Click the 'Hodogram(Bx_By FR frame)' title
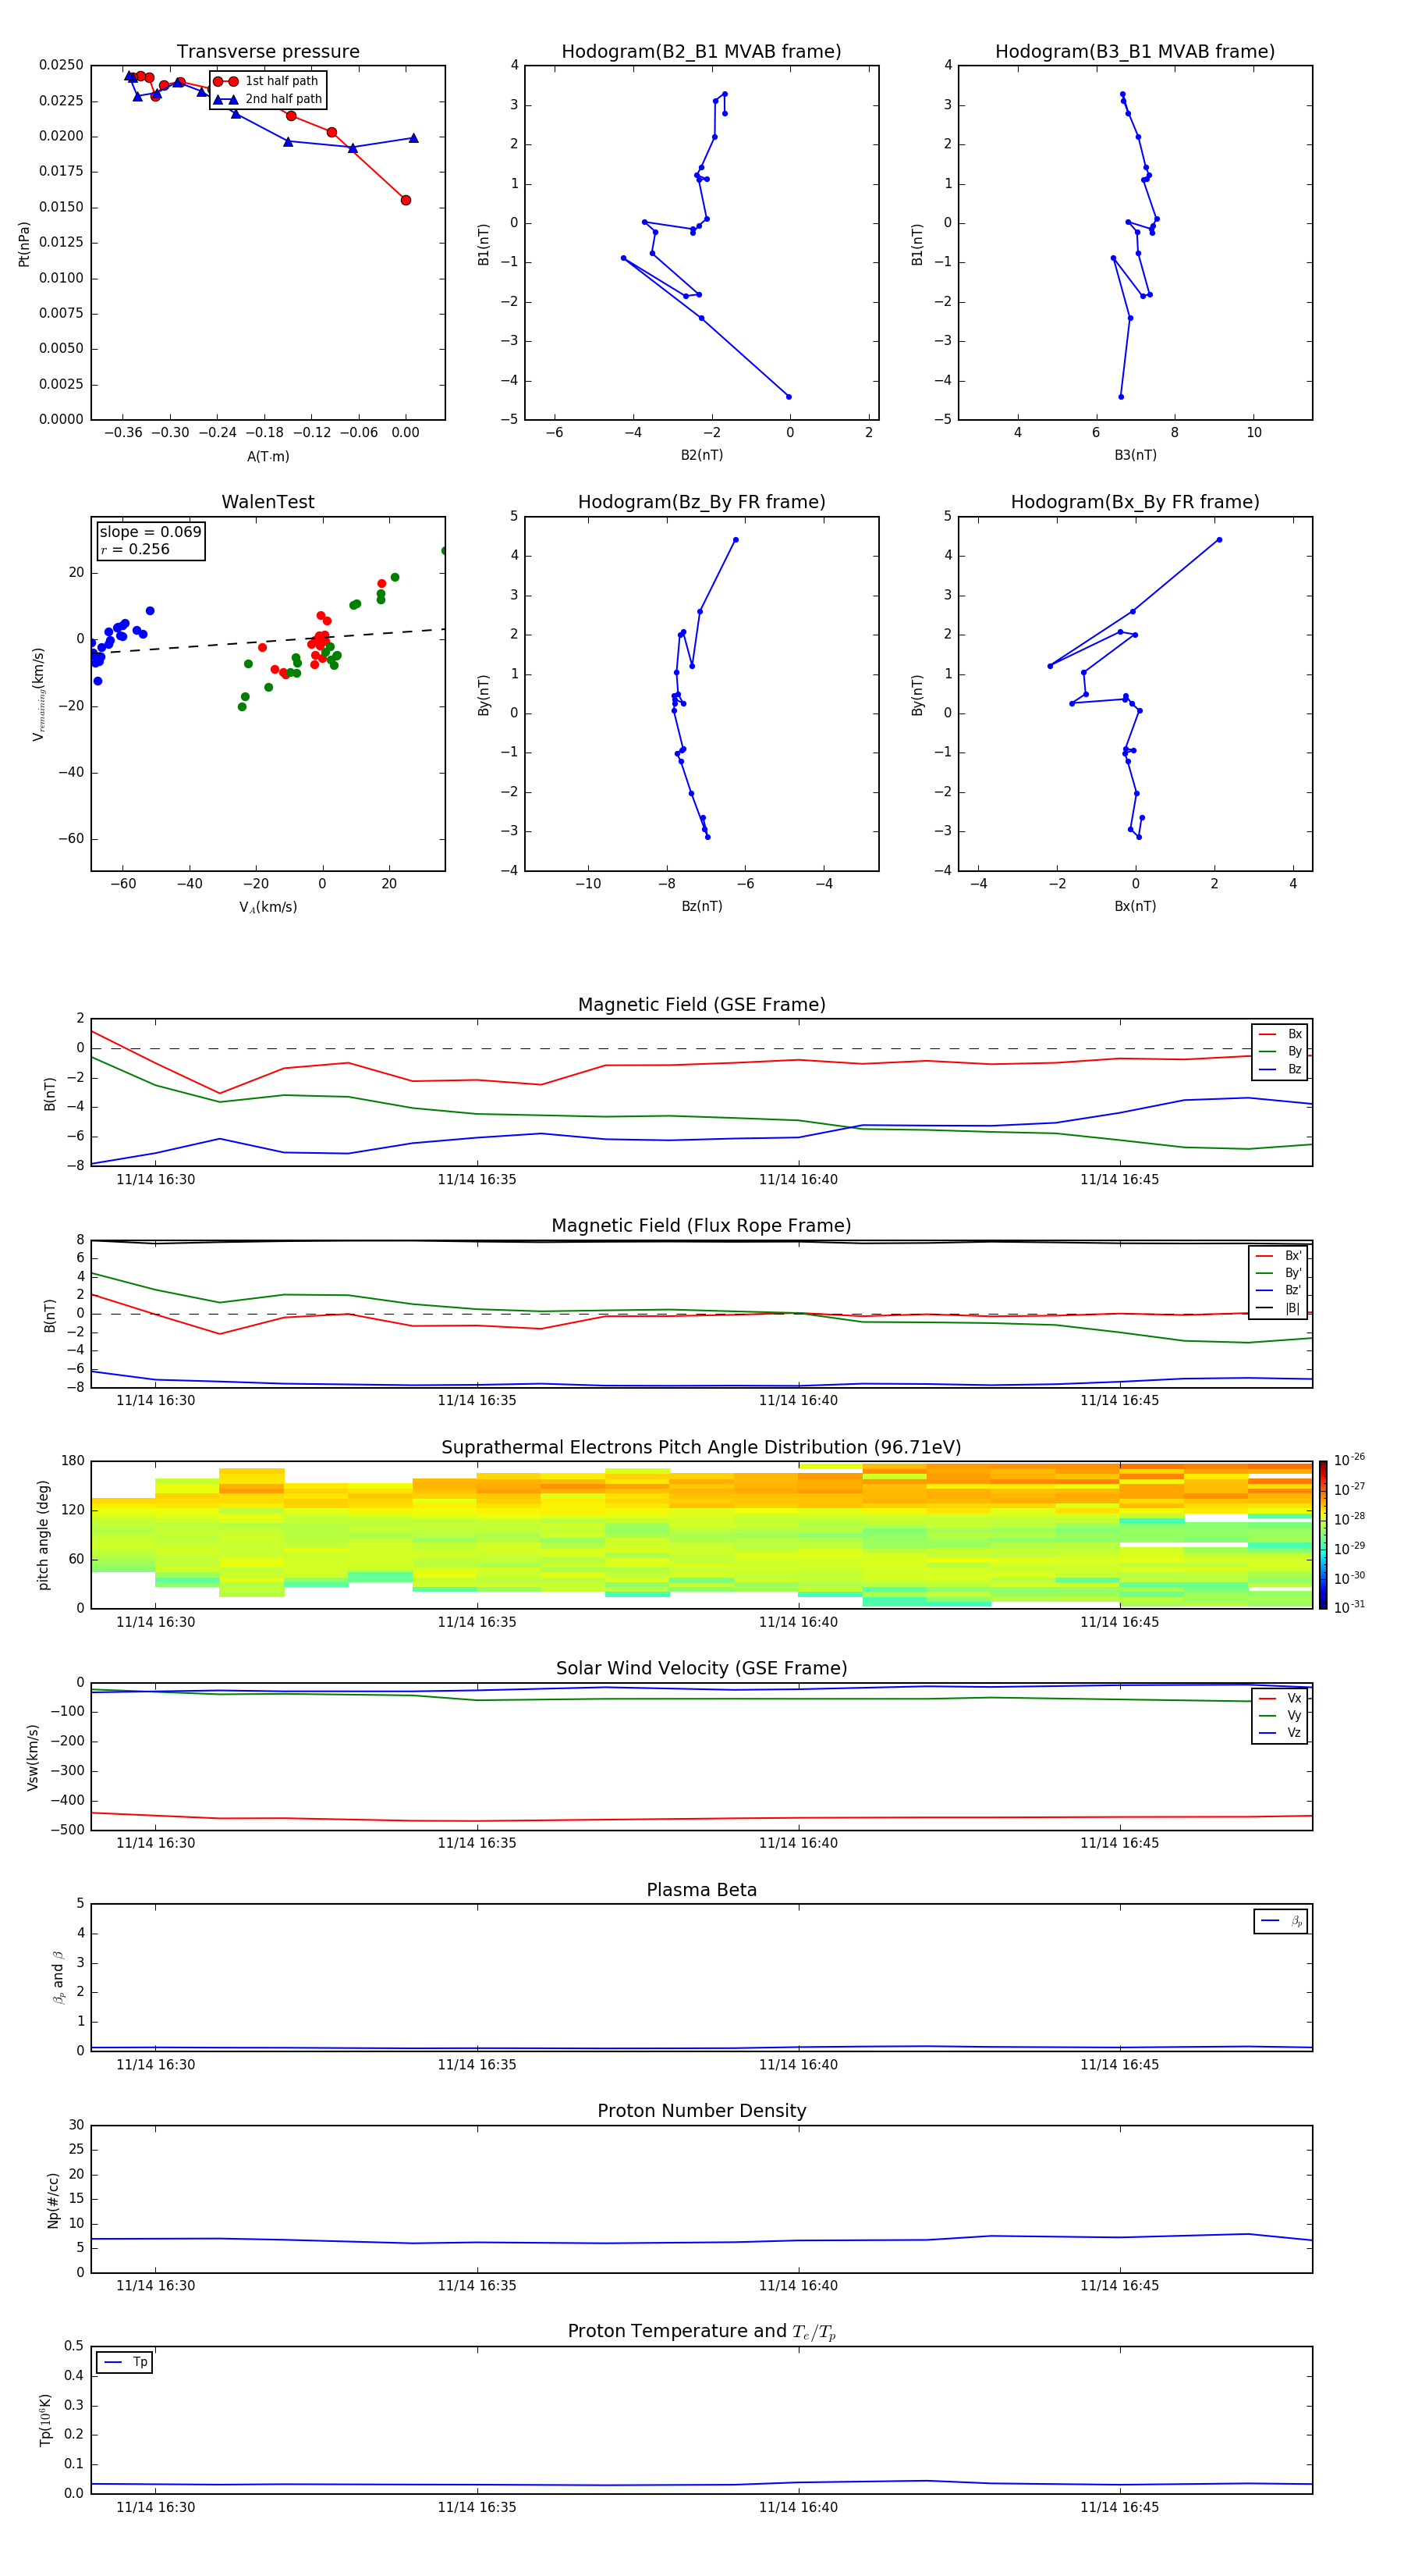Image resolution: width=1404 pixels, height=2576 pixels. 1135,502
